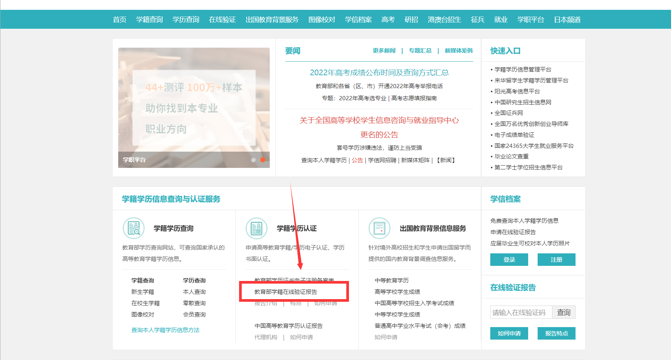Click the 学职平台 carousel banner image
The height and width of the screenshot is (360, 671).
(194, 107)
